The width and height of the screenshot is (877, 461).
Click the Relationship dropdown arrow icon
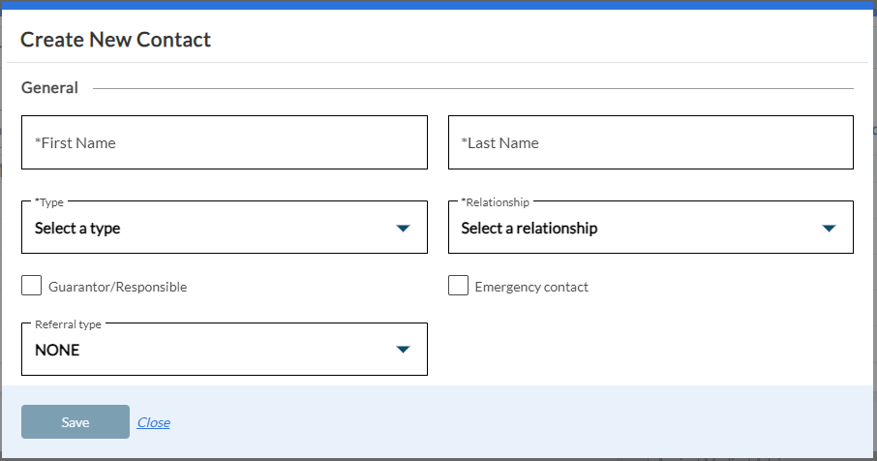click(x=829, y=229)
